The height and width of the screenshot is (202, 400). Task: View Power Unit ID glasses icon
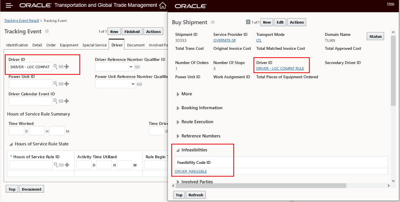[x=61, y=84]
